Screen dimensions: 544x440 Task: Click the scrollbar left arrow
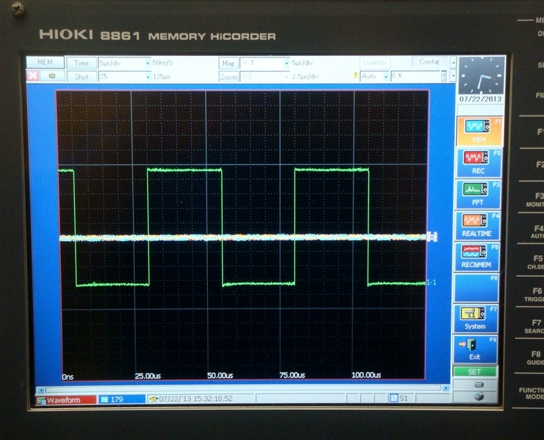pyautogui.click(x=40, y=389)
